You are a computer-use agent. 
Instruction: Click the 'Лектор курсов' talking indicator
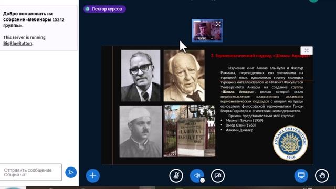pyautogui.click(x=104, y=9)
